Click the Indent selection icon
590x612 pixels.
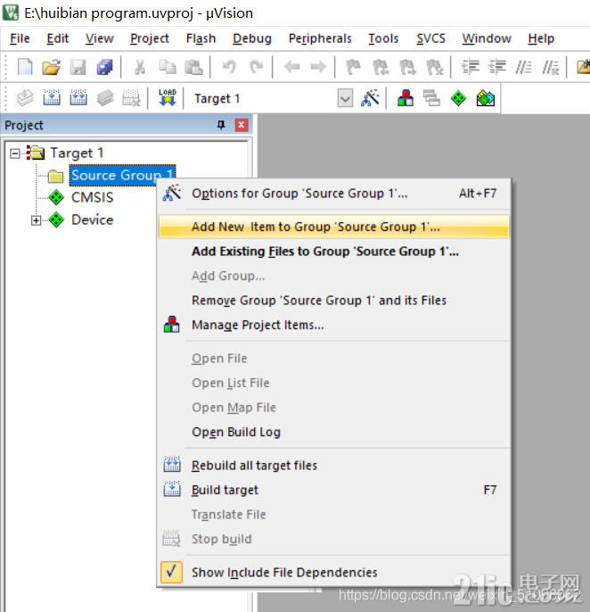[x=471, y=67]
